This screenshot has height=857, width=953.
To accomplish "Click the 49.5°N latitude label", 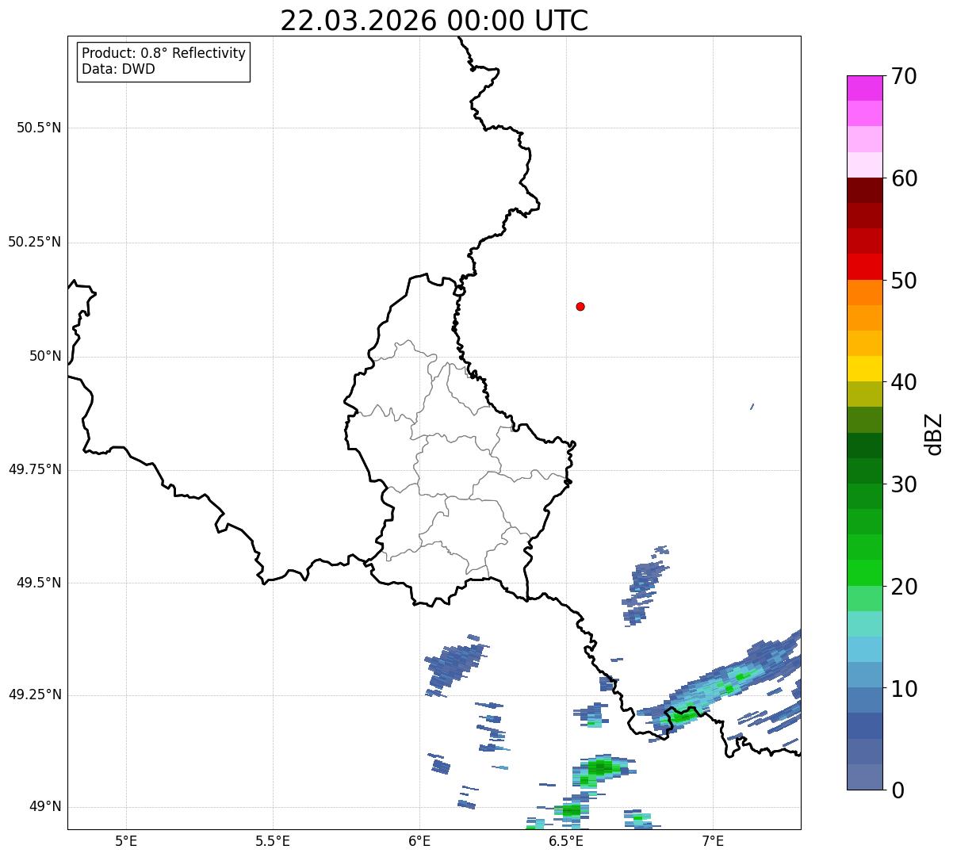I will pos(39,583).
